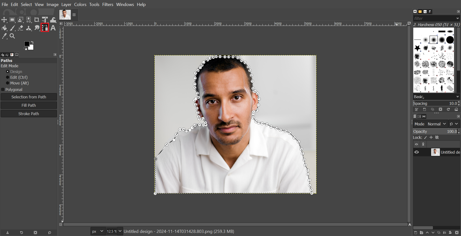Enable the Polygonal checkbox
461x236 pixels.
click(x=3, y=89)
